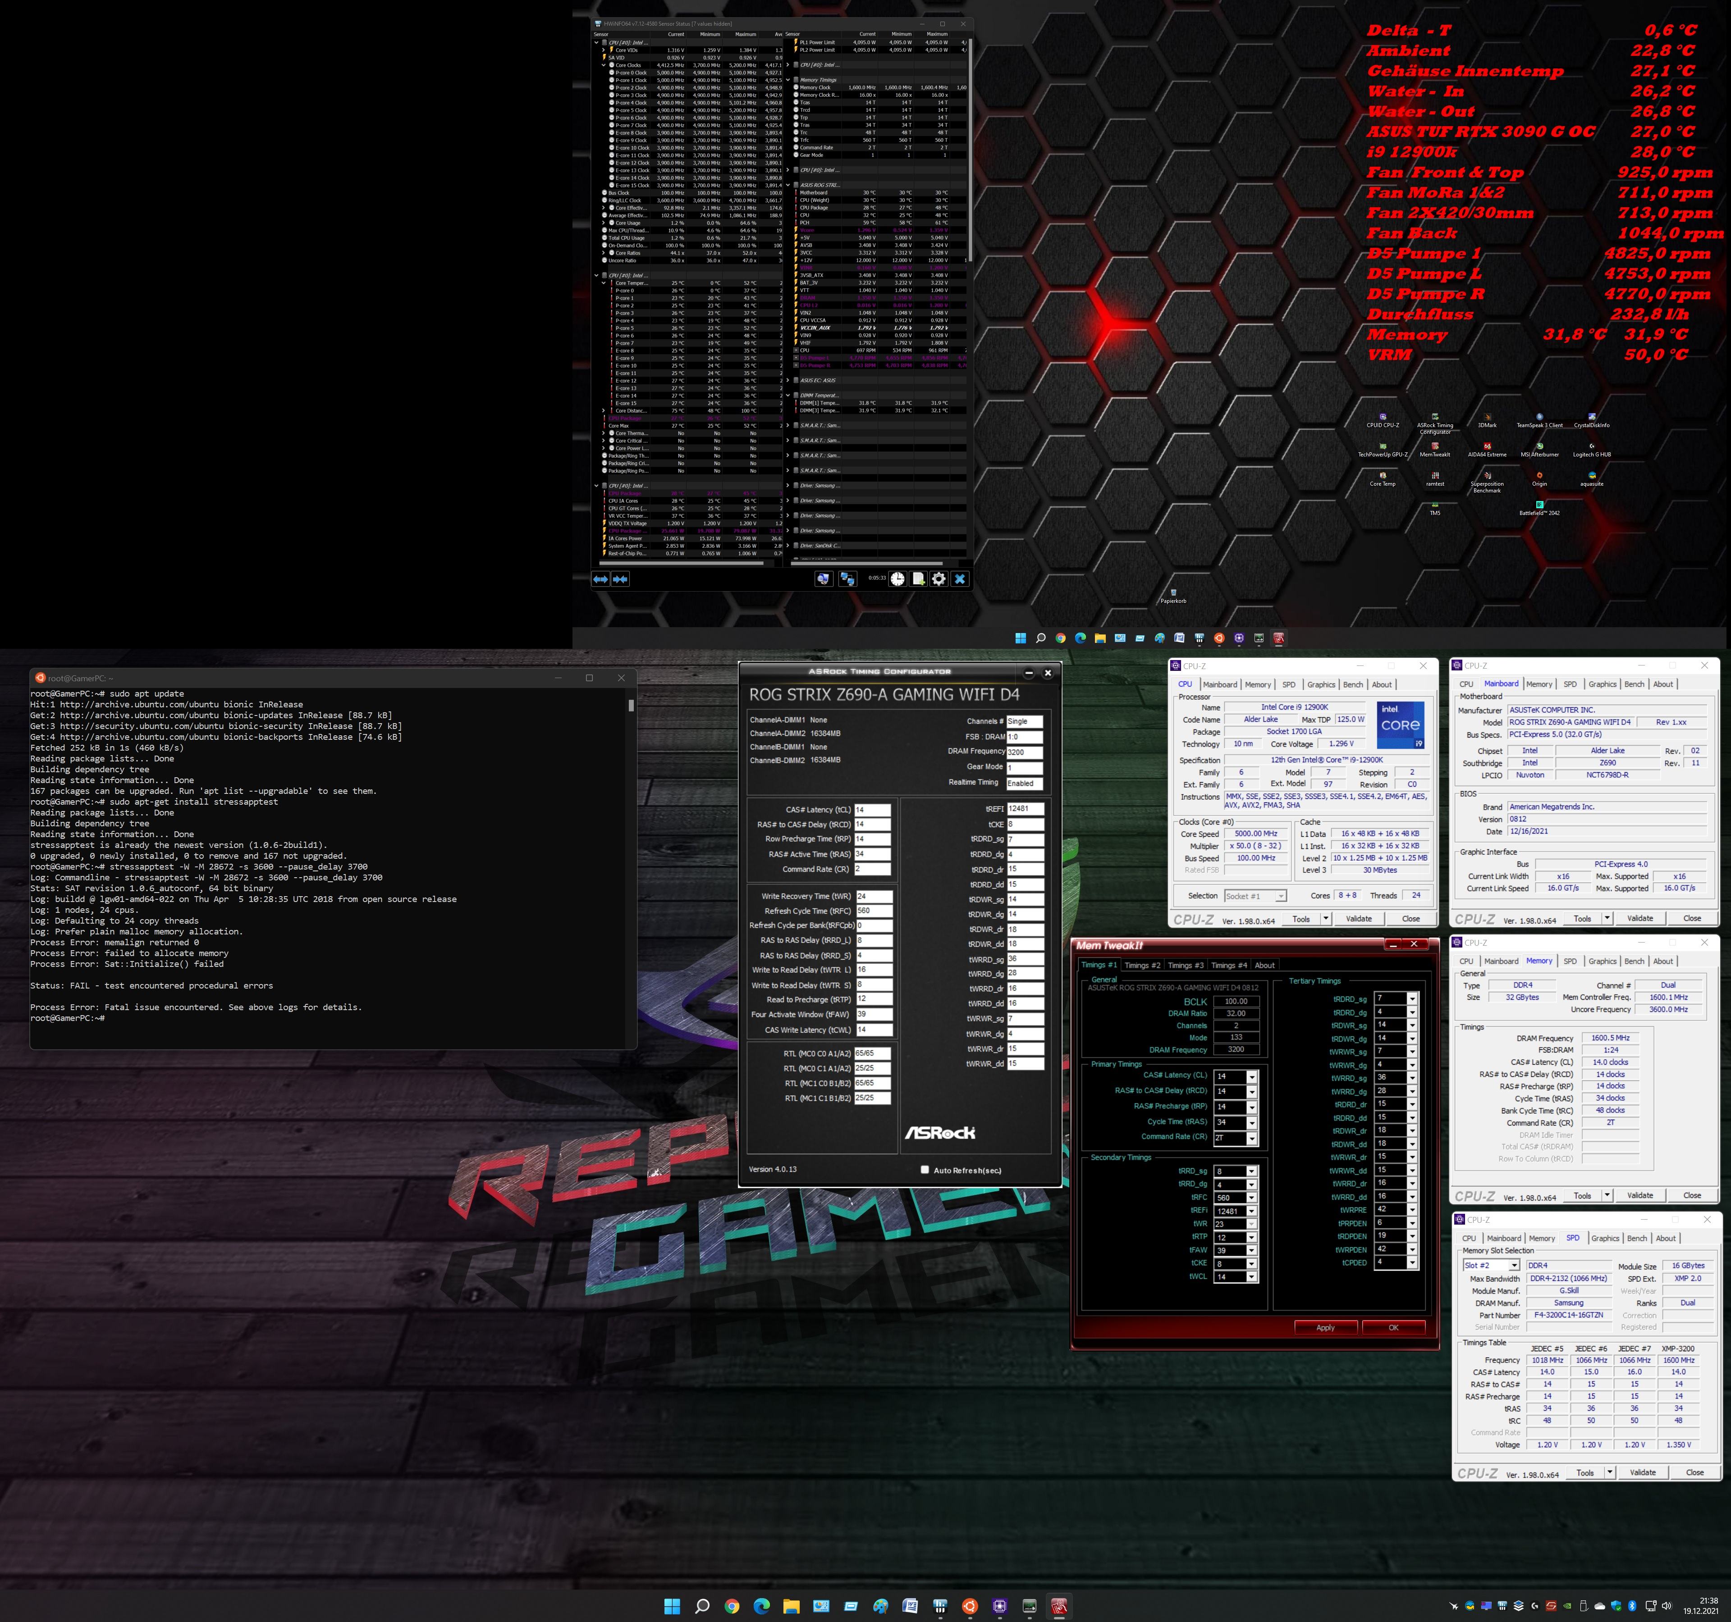The width and height of the screenshot is (1731, 1622).
Task: Click HWiNFO settings gear icon
Action: pyautogui.click(x=939, y=579)
